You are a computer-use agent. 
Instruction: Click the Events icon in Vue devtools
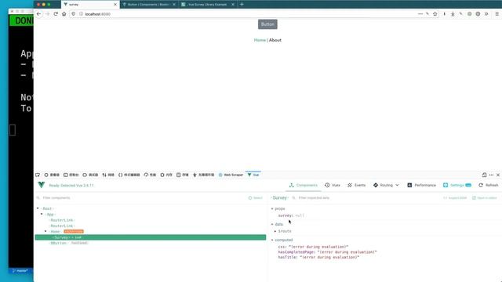click(350, 185)
